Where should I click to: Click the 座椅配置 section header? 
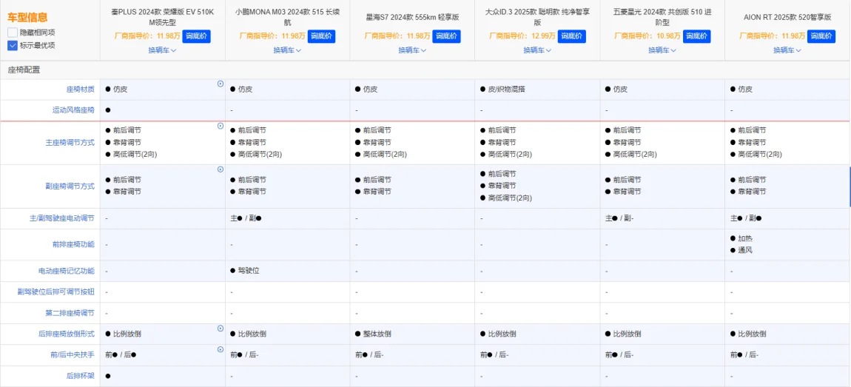point(24,70)
